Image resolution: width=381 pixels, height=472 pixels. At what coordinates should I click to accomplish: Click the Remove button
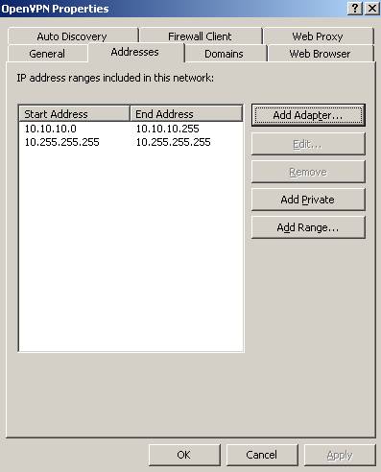308,172
